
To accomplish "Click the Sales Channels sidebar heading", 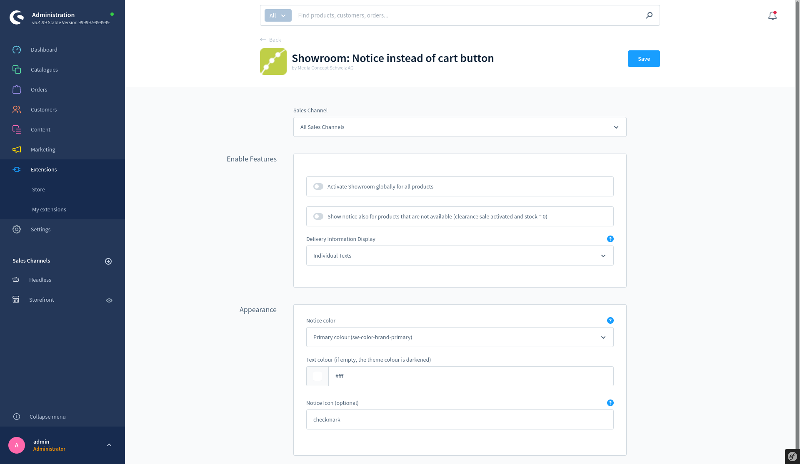I will pos(31,261).
